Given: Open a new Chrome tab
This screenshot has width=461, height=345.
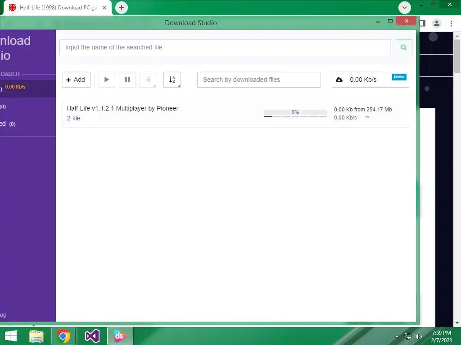Looking at the screenshot, I should [122, 8].
